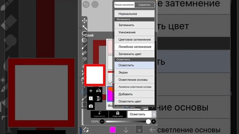Choose Добавить blend mode
239x134 pixels.
(x=134, y=94)
